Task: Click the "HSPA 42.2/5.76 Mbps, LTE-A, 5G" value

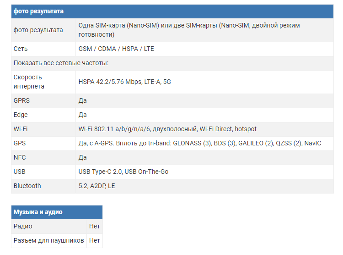Action: [x=124, y=82]
